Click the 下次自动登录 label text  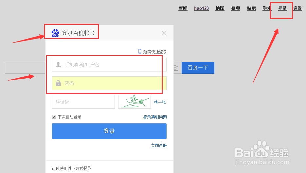(x=70, y=117)
